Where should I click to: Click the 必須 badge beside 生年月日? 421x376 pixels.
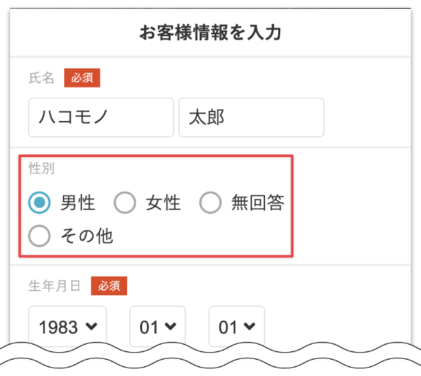109,286
